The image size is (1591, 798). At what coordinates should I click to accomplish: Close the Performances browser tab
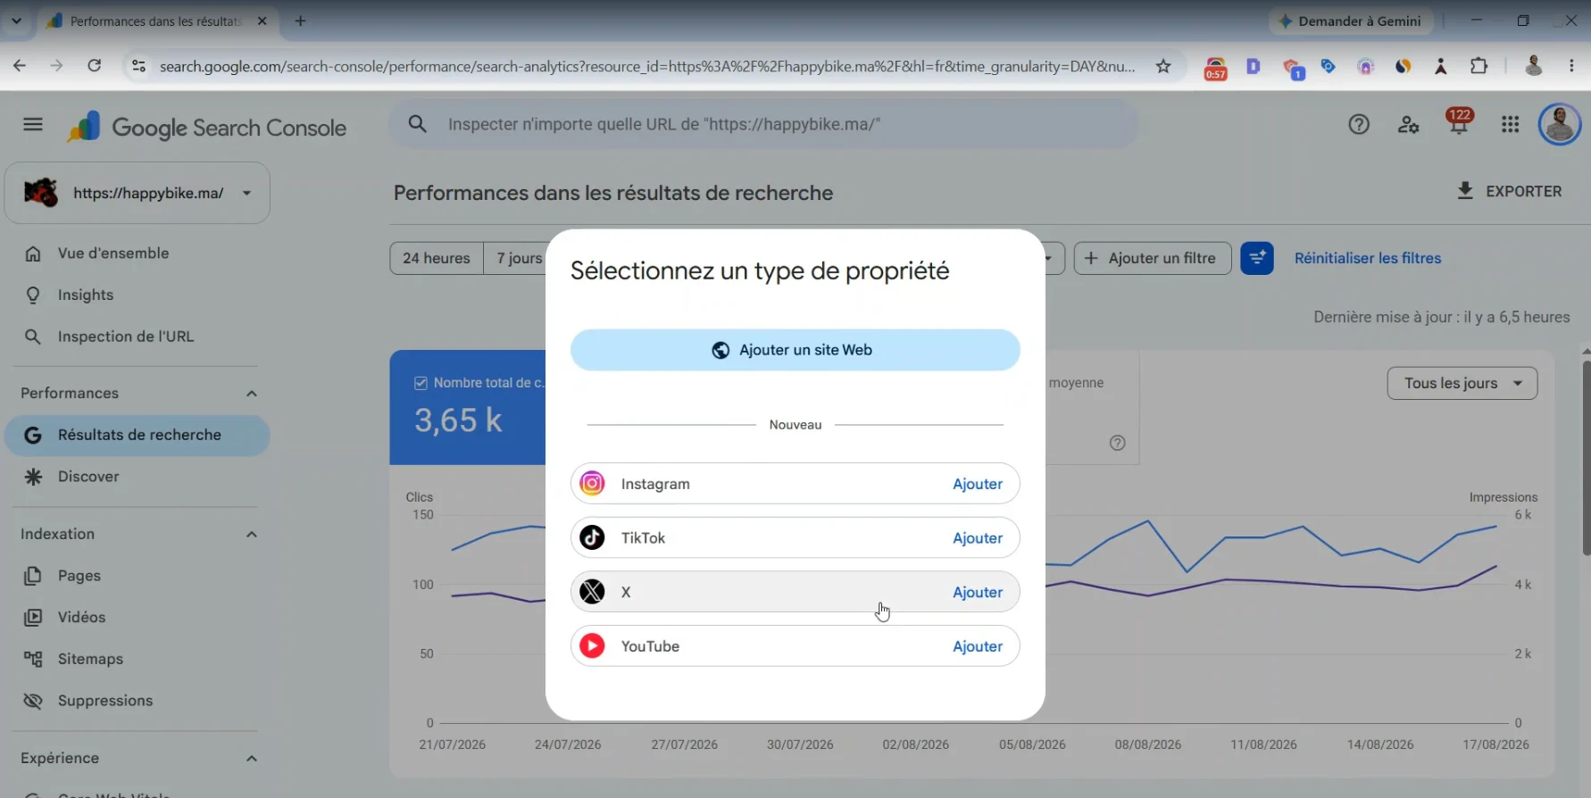[x=262, y=21]
